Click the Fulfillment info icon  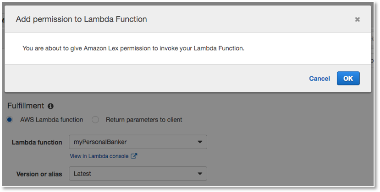(x=50, y=106)
